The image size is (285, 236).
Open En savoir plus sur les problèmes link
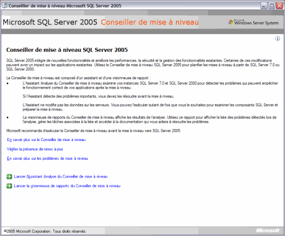(47, 158)
